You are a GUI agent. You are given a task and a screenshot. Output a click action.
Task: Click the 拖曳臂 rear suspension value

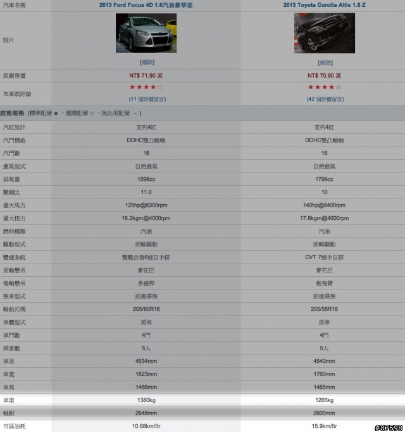click(324, 283)
